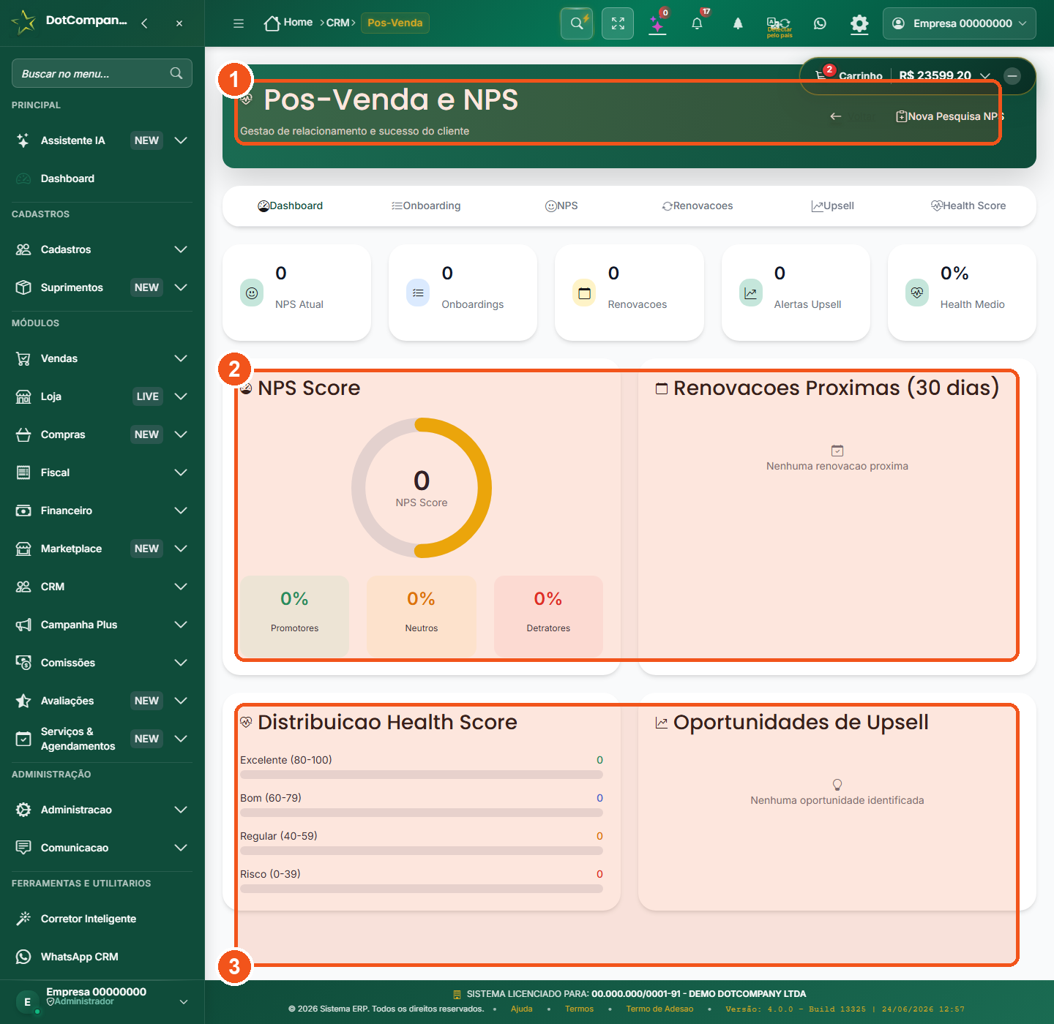1054x1024 pixels.
Task: Switch to the NPS tab
Action: point(561,206)
